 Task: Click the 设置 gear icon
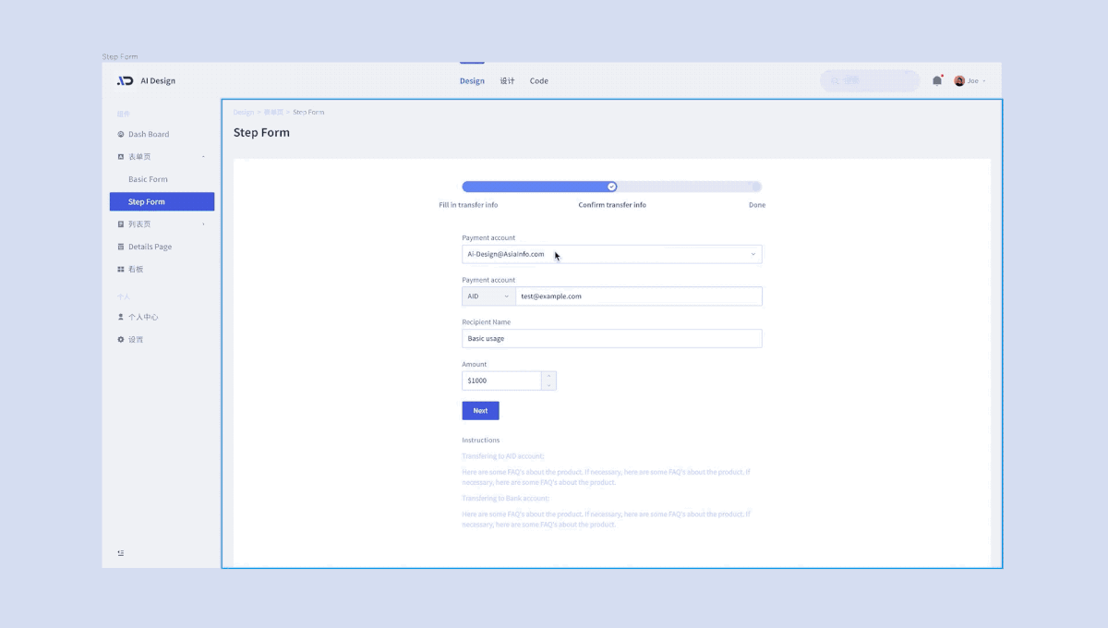point(121,340)
